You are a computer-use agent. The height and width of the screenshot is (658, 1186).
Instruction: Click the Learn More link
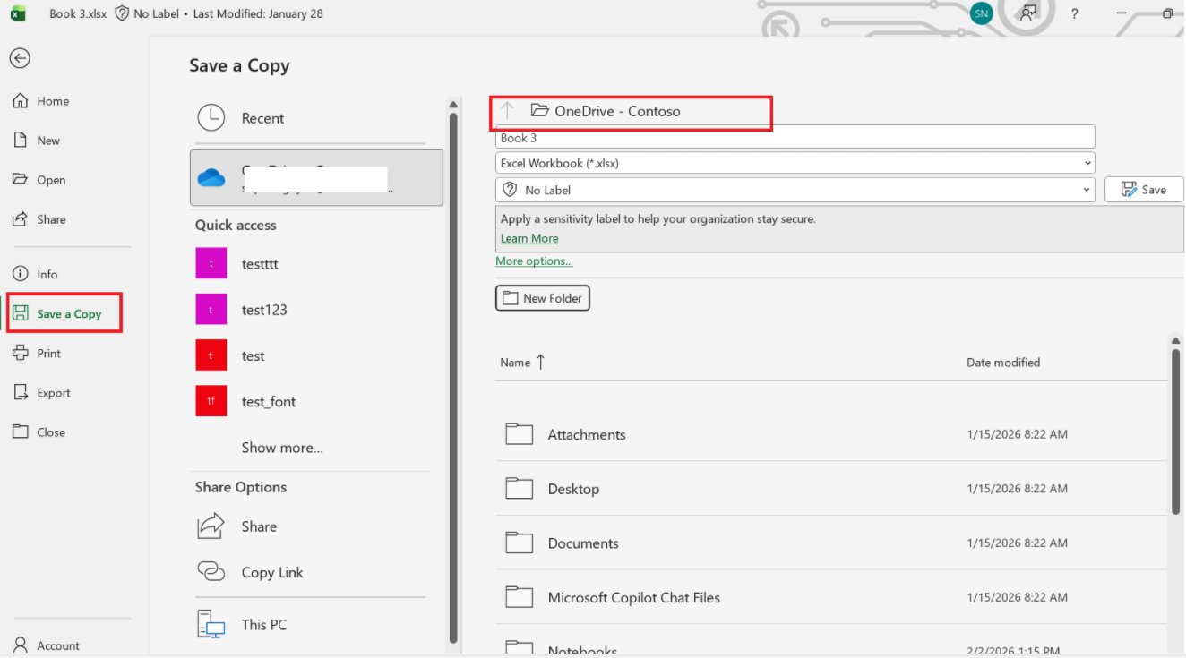[529, 238]
